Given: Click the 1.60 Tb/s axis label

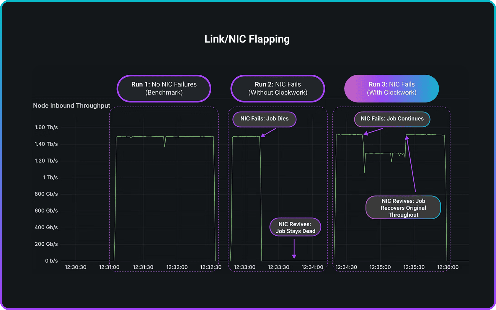Looking at the screenshot, I should [46, 127].
